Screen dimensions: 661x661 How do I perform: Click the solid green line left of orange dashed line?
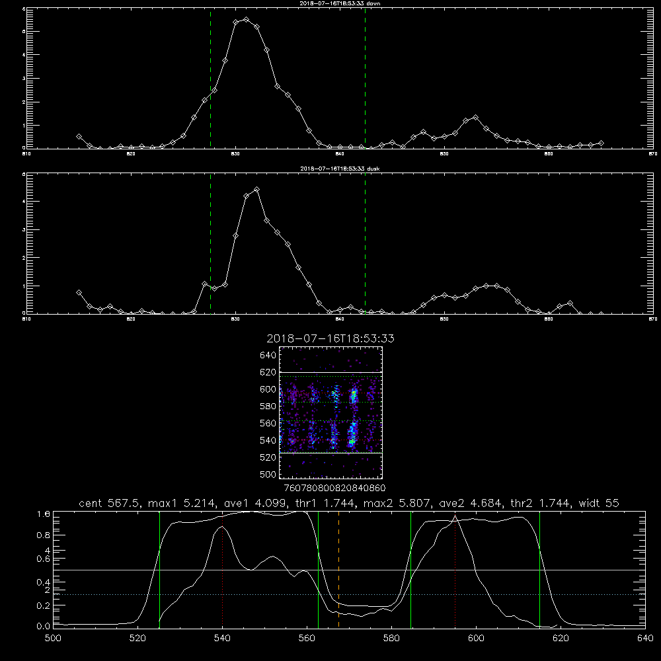pyautogui.click(x=318, y=569)
